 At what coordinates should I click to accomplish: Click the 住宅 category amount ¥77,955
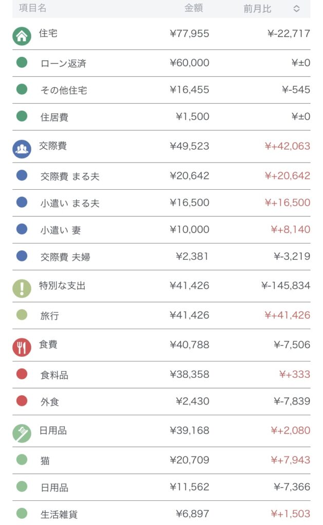(189, 34)
